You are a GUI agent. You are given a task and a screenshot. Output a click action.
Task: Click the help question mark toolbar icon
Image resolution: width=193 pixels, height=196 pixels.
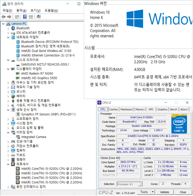pyautogui.click(x=25, y=16)
